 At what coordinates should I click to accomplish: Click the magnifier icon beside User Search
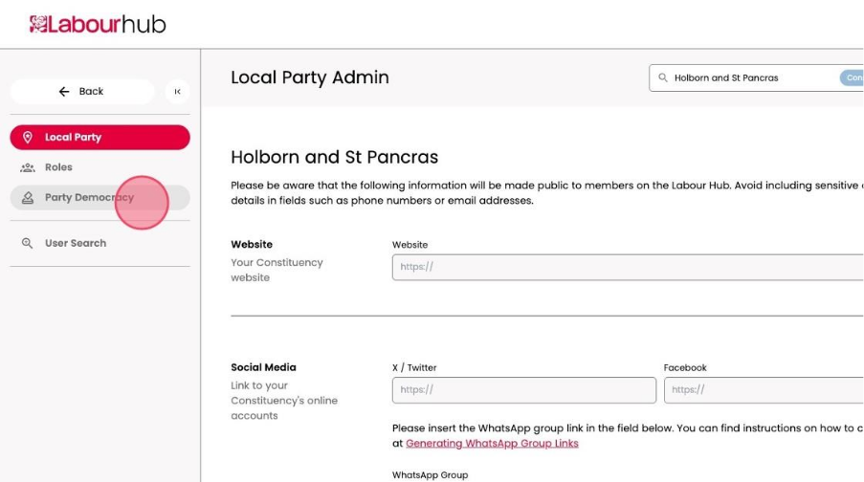(x=27, y=244)
